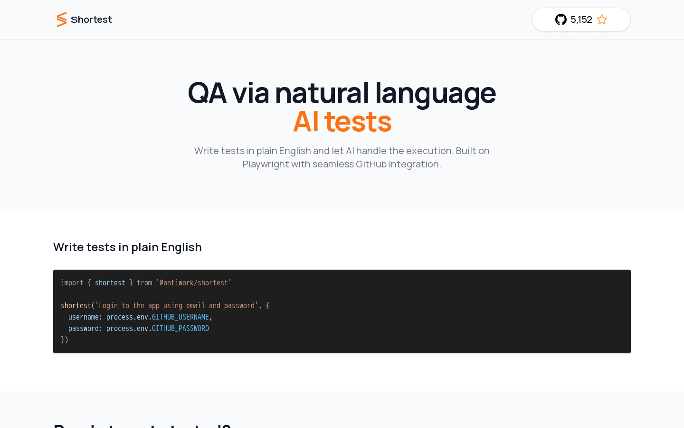The image size is (684, 428).
Task: Select the GITHUB_PASSWORD variable in the code block
Action: coord(180,328)
